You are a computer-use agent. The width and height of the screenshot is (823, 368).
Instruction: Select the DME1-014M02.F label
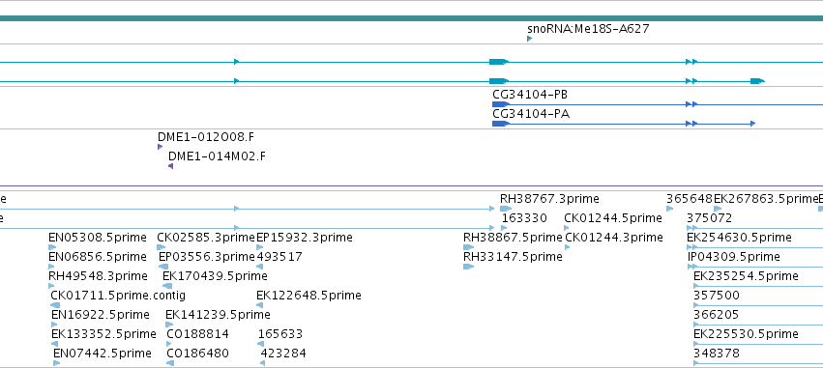coord(217,156)
